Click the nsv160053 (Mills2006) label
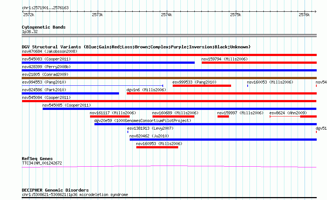 click(x=270, y=82)
